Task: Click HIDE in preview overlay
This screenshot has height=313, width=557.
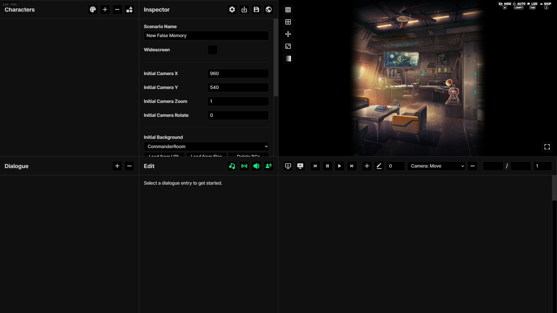Action: (x=505, y=5)
